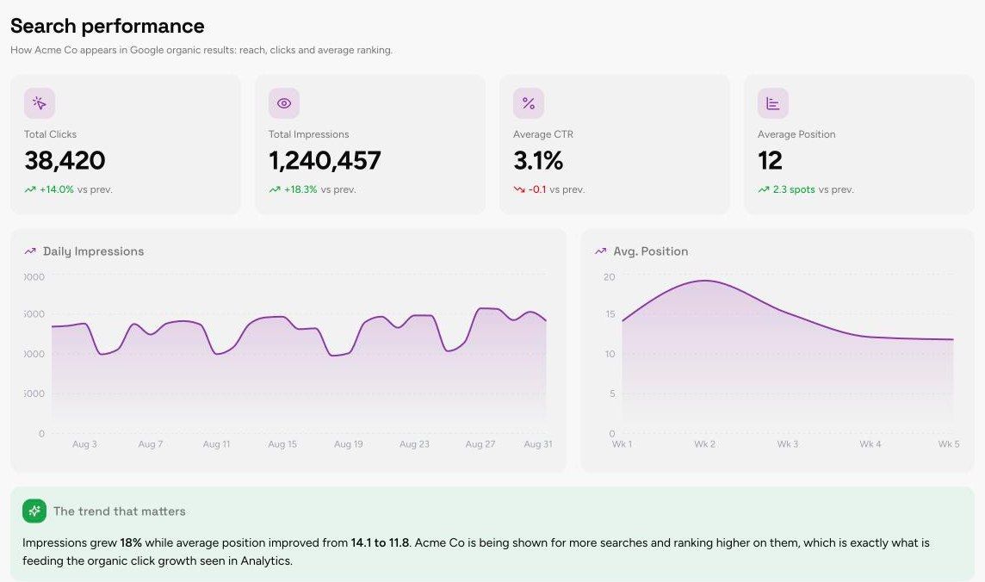
Task: Click the Aug 19 axis label
Action: (349, 444)
